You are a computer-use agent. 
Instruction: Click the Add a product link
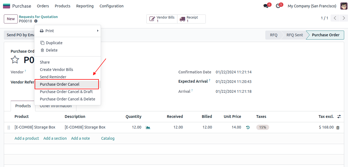[x=27, y=138]
